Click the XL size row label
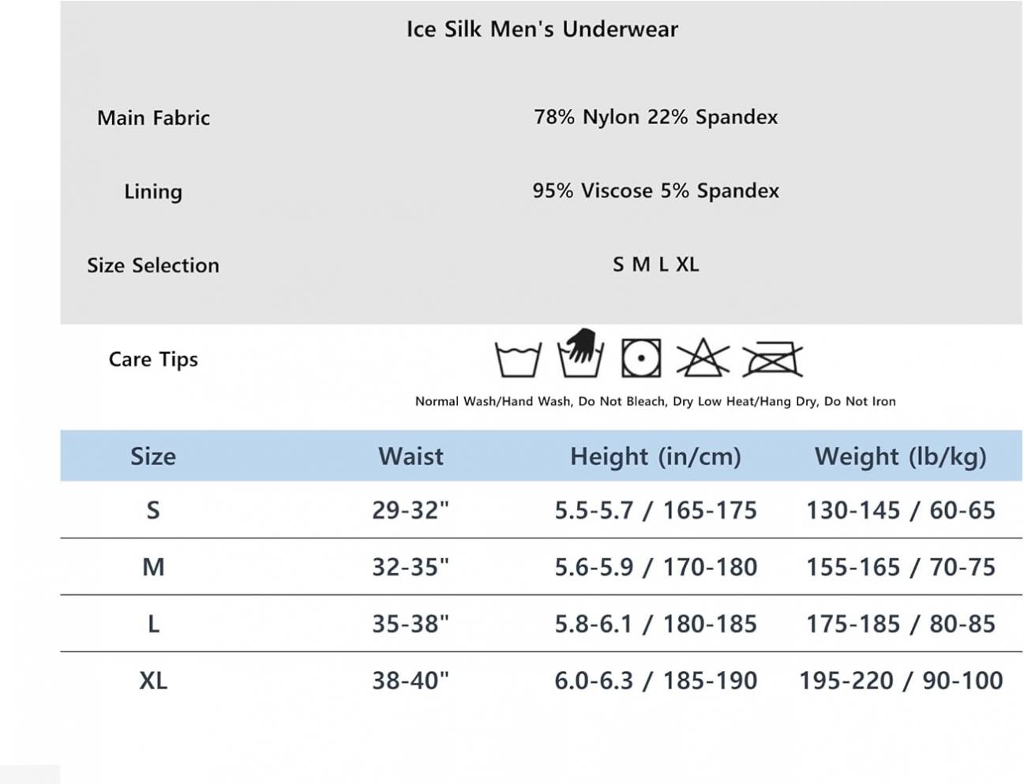The width and height of the screenshot is (1024, 784). pyautogui.click(x=153, y=681)
